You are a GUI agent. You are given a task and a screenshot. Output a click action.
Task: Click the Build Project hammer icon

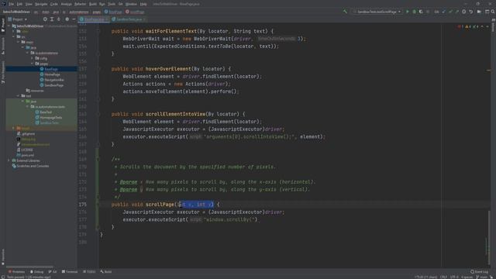point(345,12)
